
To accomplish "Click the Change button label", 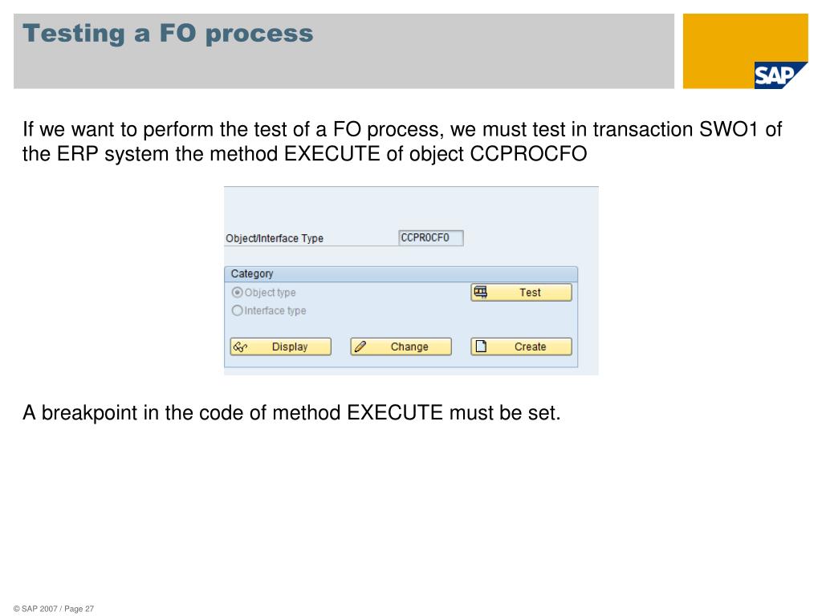I will click(409, 346).
